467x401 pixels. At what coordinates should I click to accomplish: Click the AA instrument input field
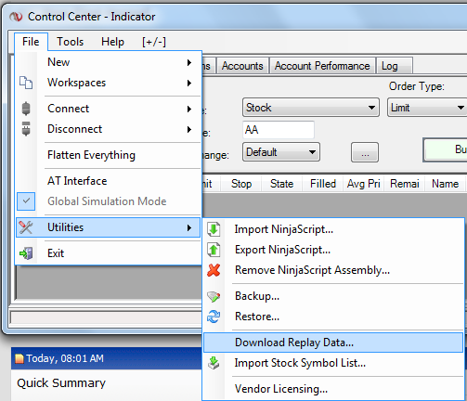(x=279, y=130)
